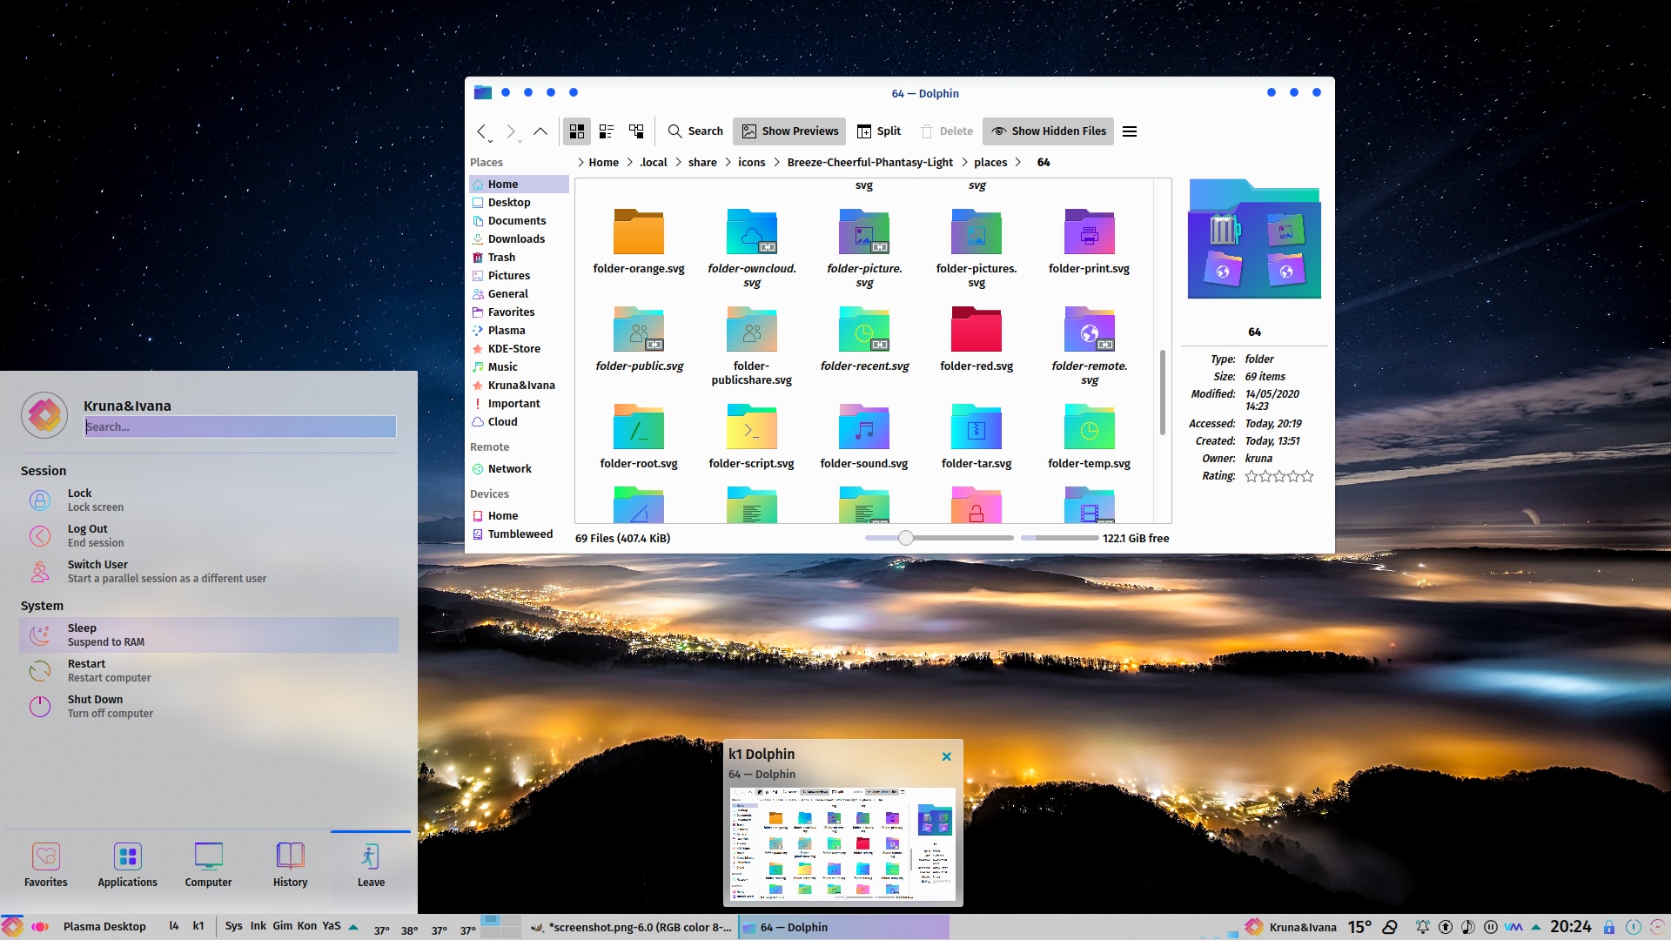Click breadcrumb chevron before share
The height and width of the screenshot is (940, 1671).
coord(678,163)
